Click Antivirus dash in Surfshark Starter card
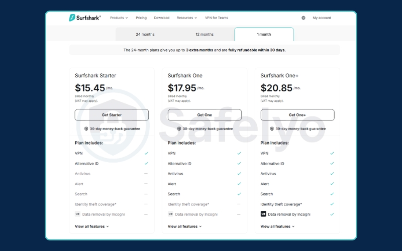The height and width of the screenshot is (251, 402). point(146,174)
